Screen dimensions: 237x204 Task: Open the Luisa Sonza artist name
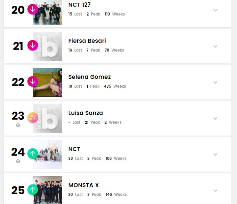(x=86, y=113)
